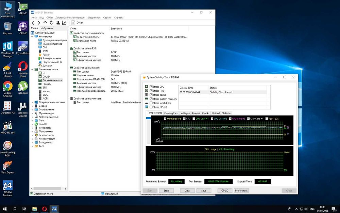
Task: Show hidden tray icons chevron
Action: coord(296,209)
